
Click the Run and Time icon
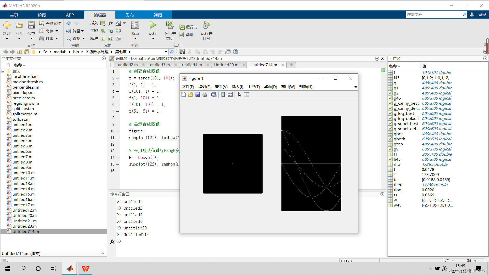[206, 25]
